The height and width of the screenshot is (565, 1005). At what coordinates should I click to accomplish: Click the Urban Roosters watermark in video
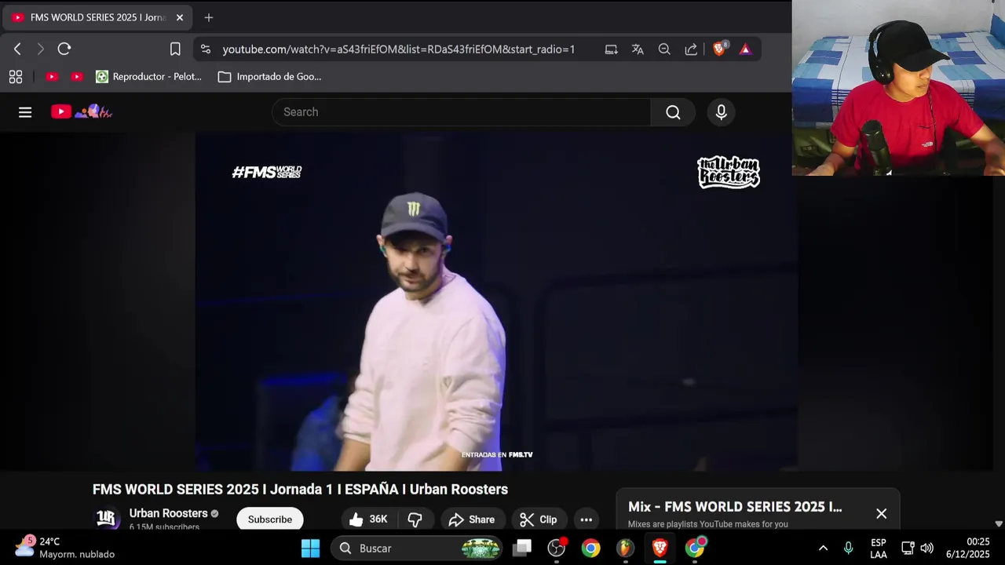coord(729,173)
